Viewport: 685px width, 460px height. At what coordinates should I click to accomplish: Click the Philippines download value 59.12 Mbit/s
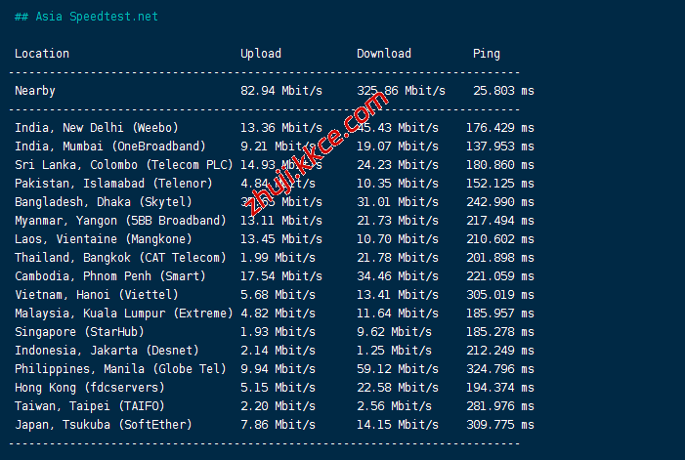[x=398, y=369]
